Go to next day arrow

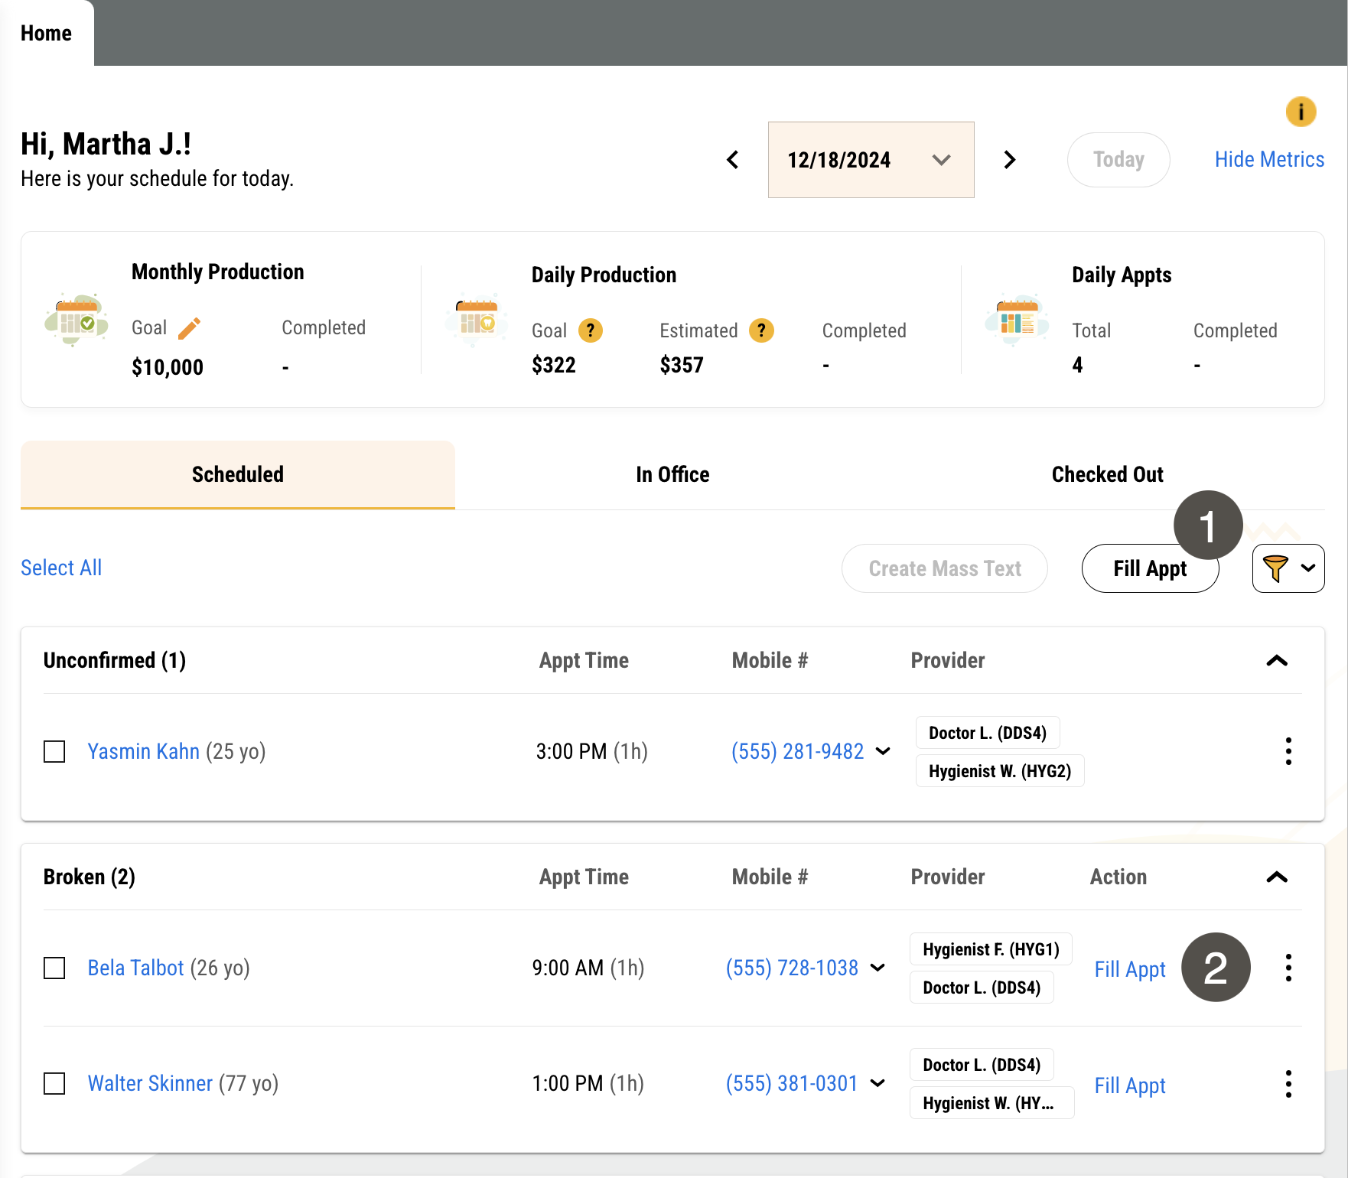(x=1010, y=160)
